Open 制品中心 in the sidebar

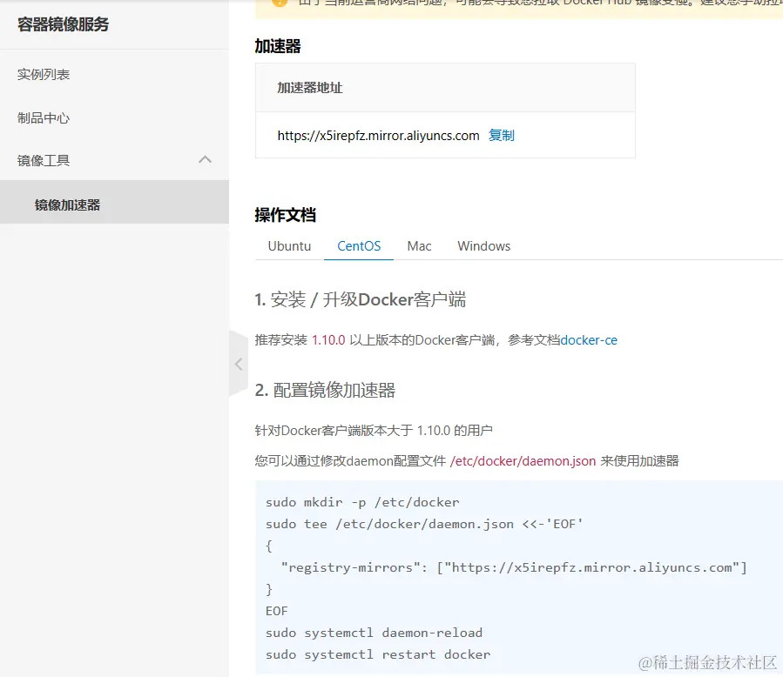tap(44, 118)
